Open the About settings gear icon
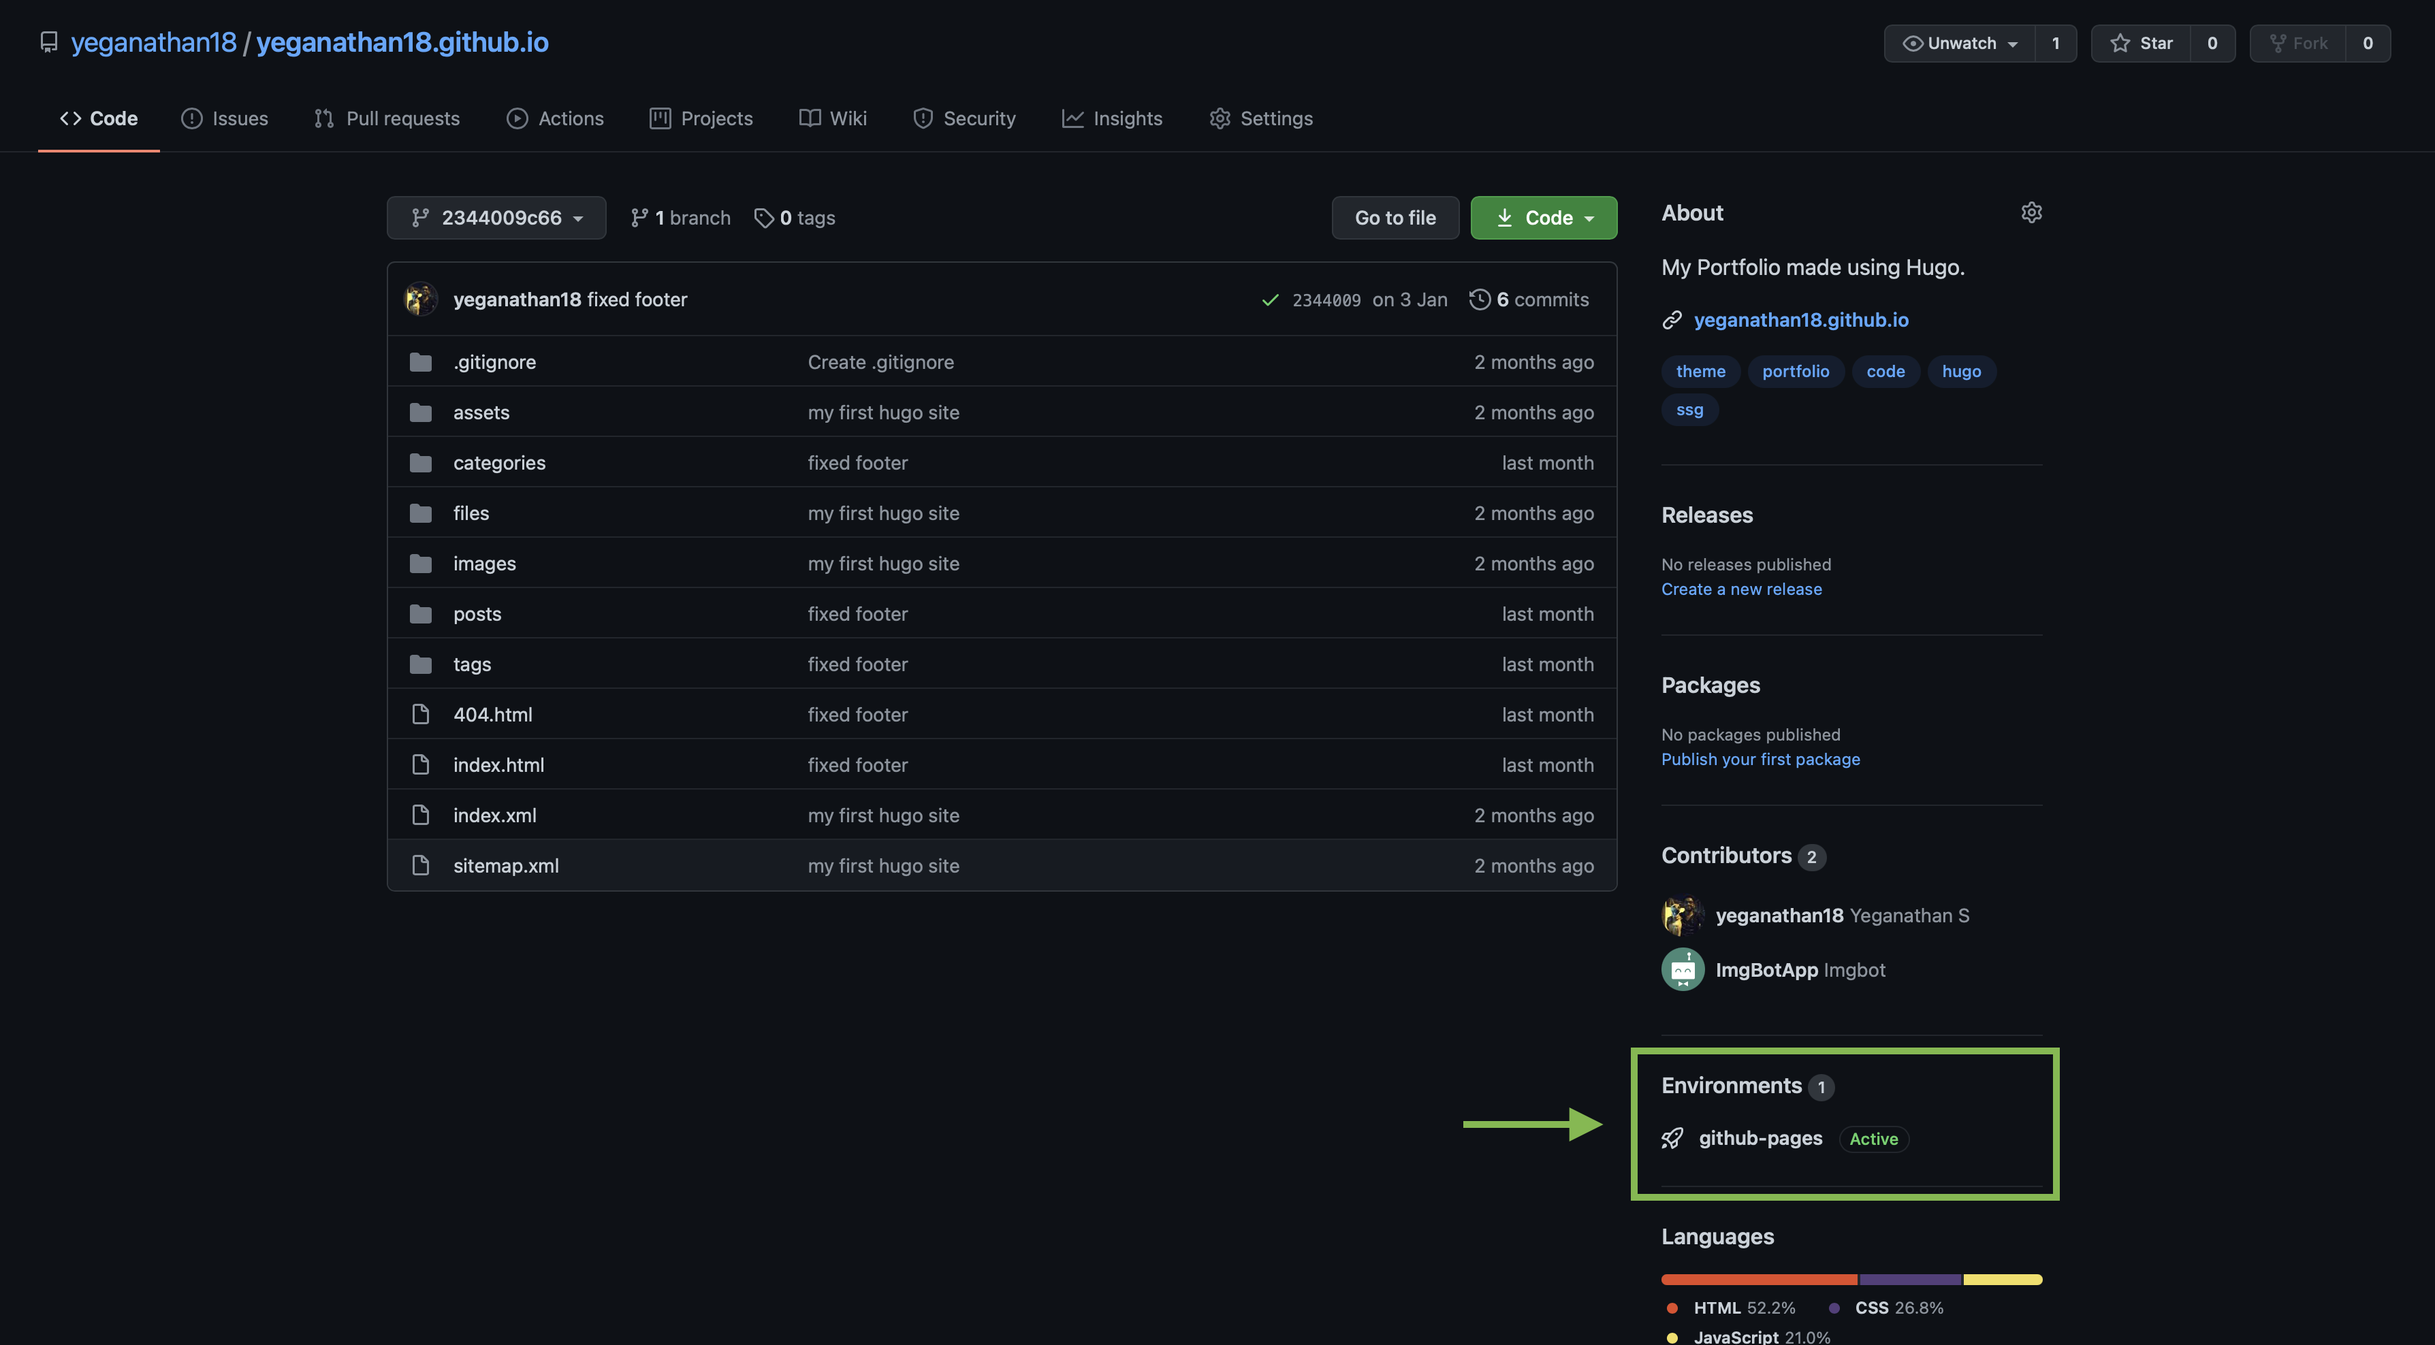Screen dimensions: 2435x1345 click(x=2031, y=212)
